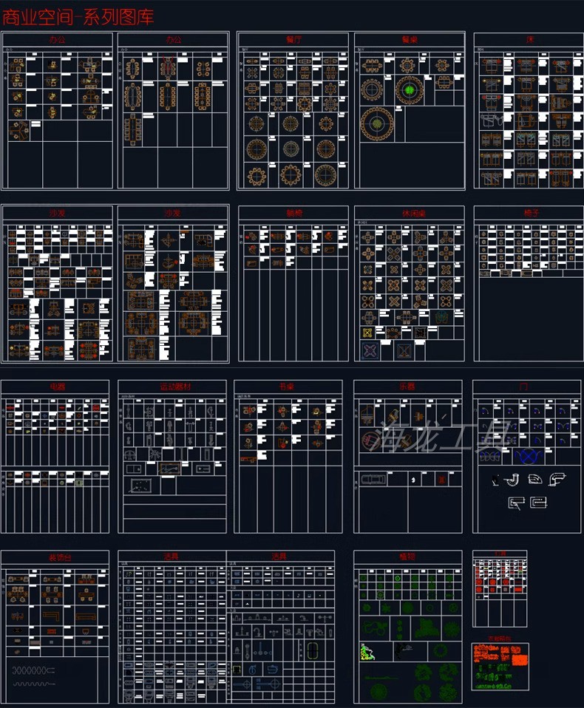Select the 休闲桌 panel title
584x708 pixels.
(x=409, y=213)
